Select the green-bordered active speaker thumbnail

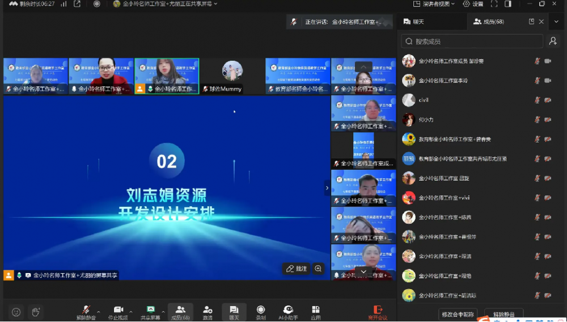pos(167,76)
